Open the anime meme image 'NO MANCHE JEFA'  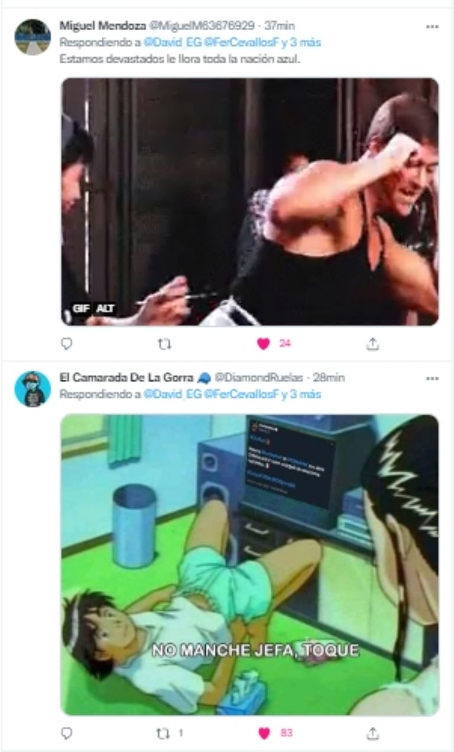click(250, 565)
